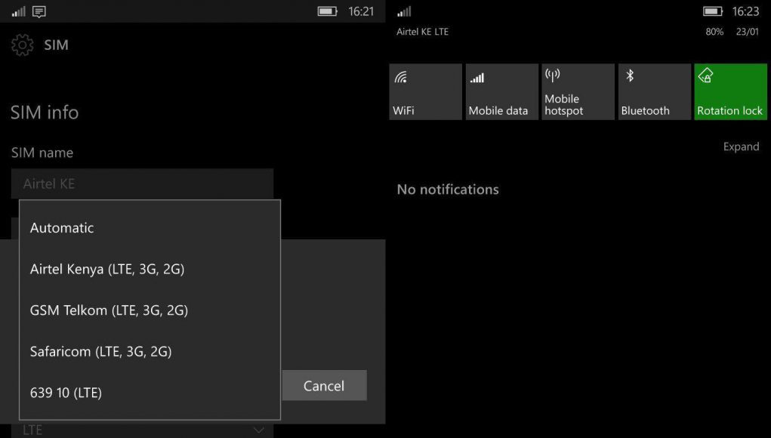Click the 16:23 clock text

pyautogui.click(x=745, y=11)
